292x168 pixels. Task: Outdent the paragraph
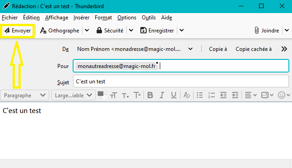click(x=223, y=95)
